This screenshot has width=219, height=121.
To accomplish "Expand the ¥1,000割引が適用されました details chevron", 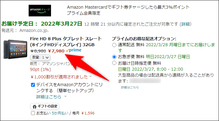I will point(90,76).
